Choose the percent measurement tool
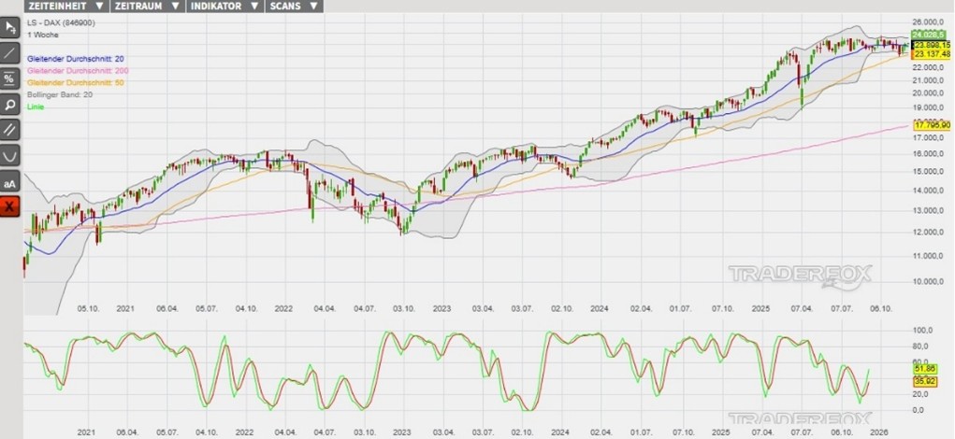The height and width of the screenshot is (439, 955). [x=10, y=78]
